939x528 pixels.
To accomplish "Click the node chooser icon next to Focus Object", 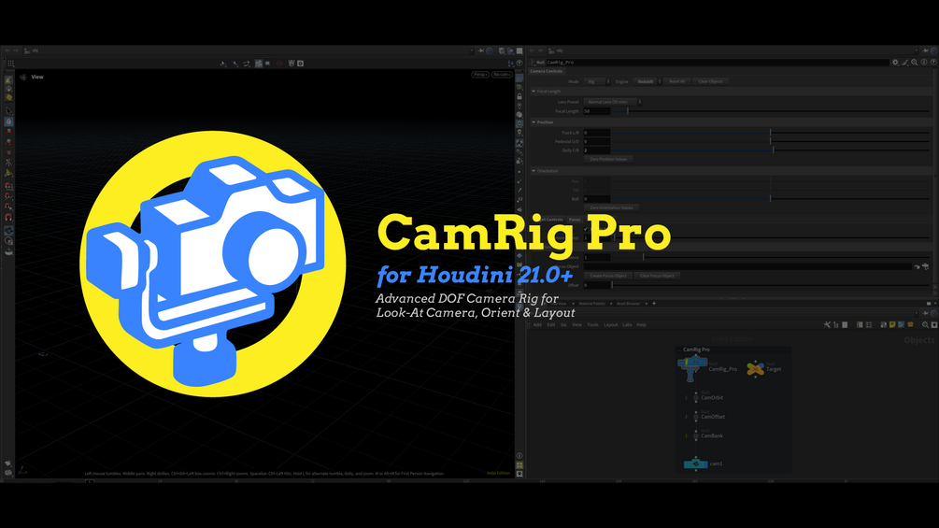I will 926,266.
